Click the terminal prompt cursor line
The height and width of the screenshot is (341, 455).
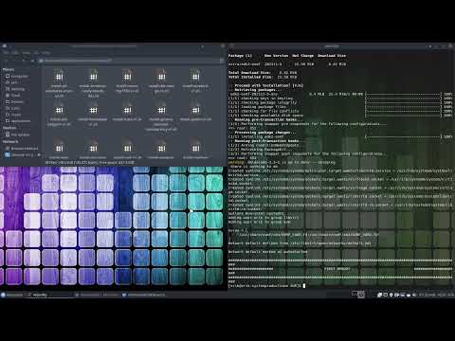pos(267,286)
